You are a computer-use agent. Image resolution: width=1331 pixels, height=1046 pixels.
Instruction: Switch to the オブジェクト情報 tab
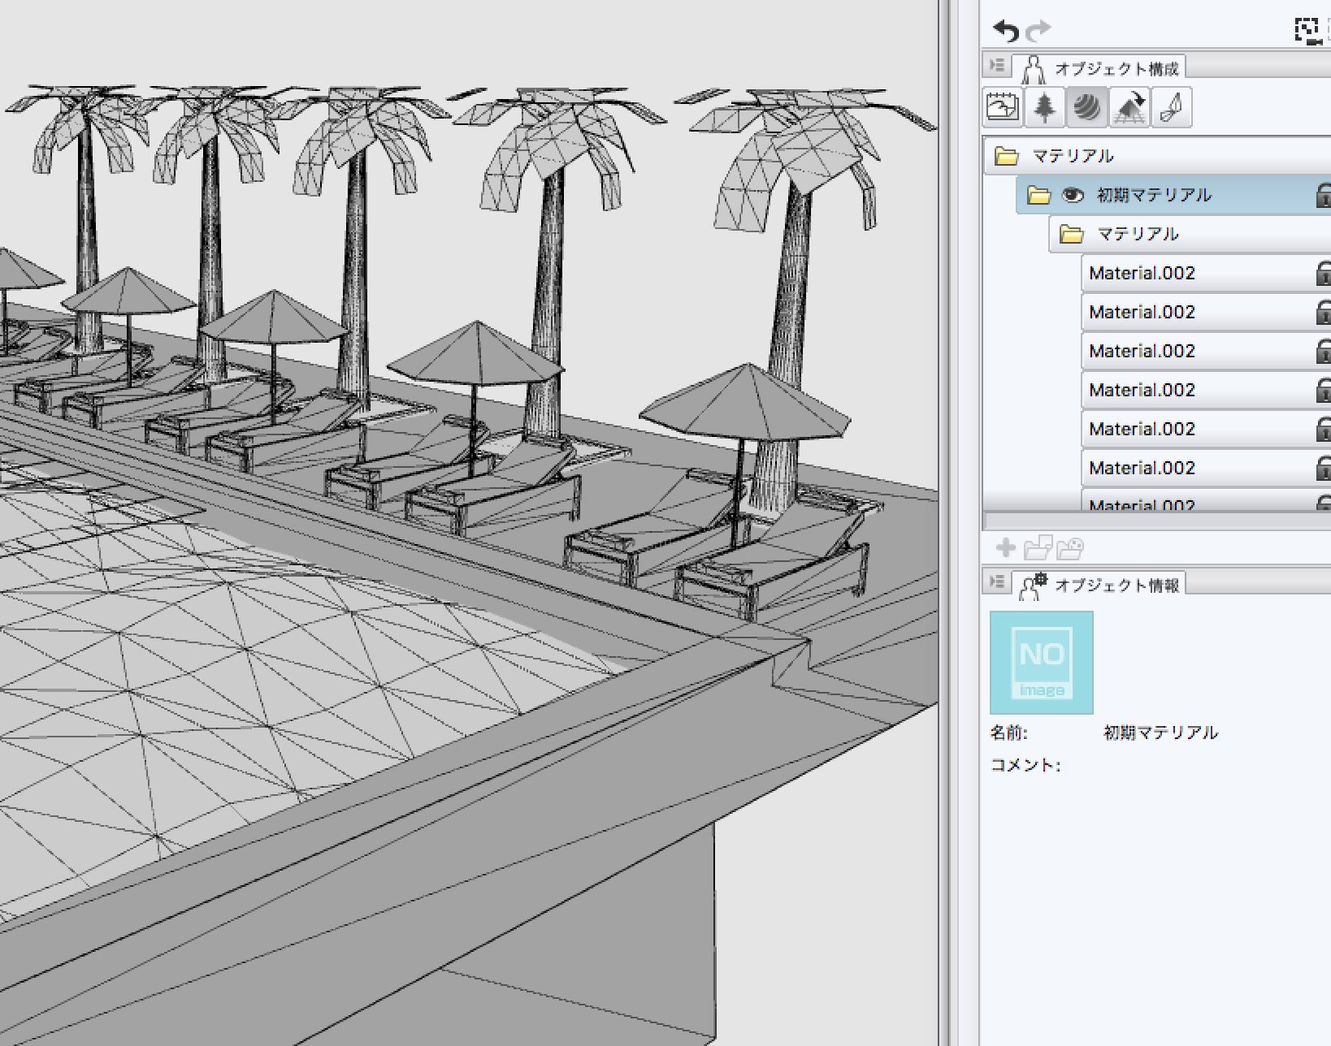click(x=1101, y=585)
